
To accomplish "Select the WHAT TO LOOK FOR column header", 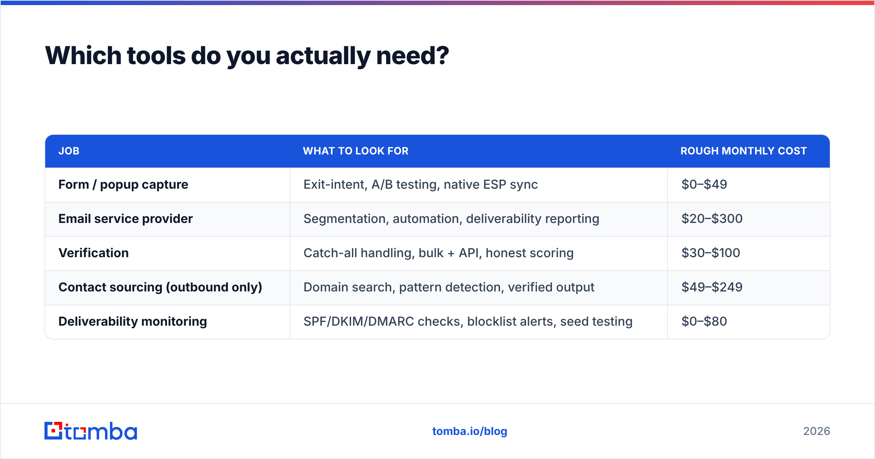I will click(x=355, y=151).
